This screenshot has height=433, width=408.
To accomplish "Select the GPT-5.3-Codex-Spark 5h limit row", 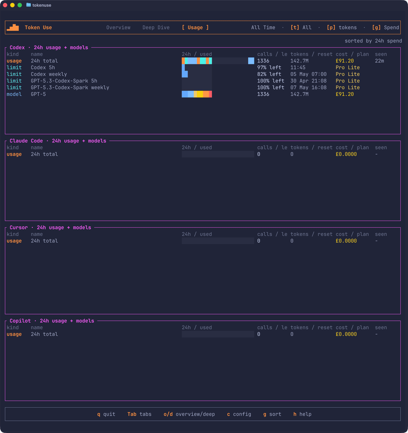I will (203, 81).
